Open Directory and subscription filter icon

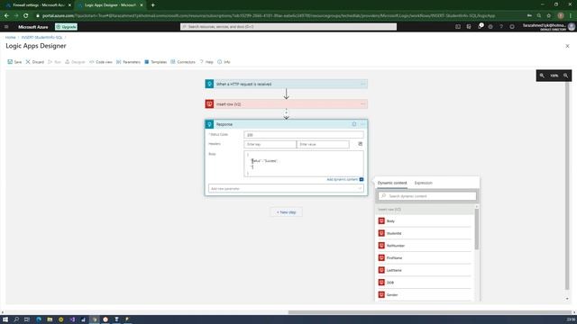pos(469,27)
